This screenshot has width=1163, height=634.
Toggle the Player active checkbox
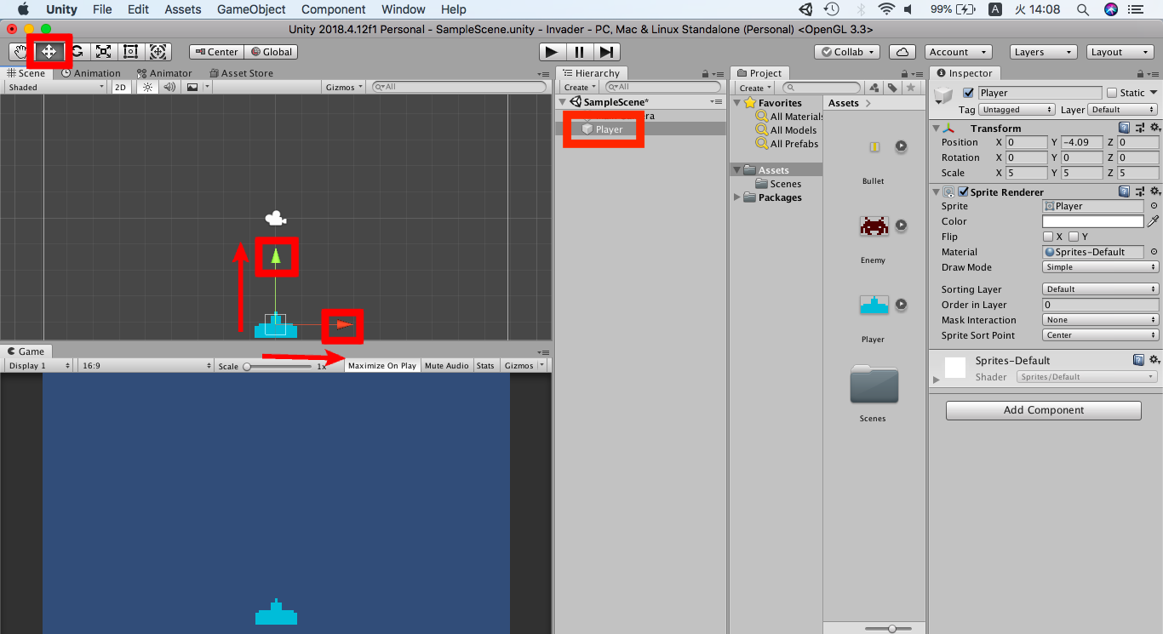[x=968, y=93]
